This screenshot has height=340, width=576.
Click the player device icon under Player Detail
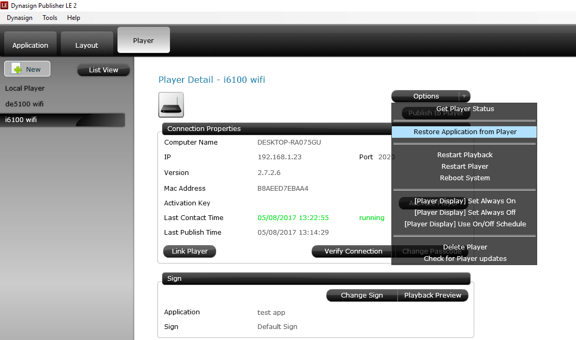click(171, 105)
